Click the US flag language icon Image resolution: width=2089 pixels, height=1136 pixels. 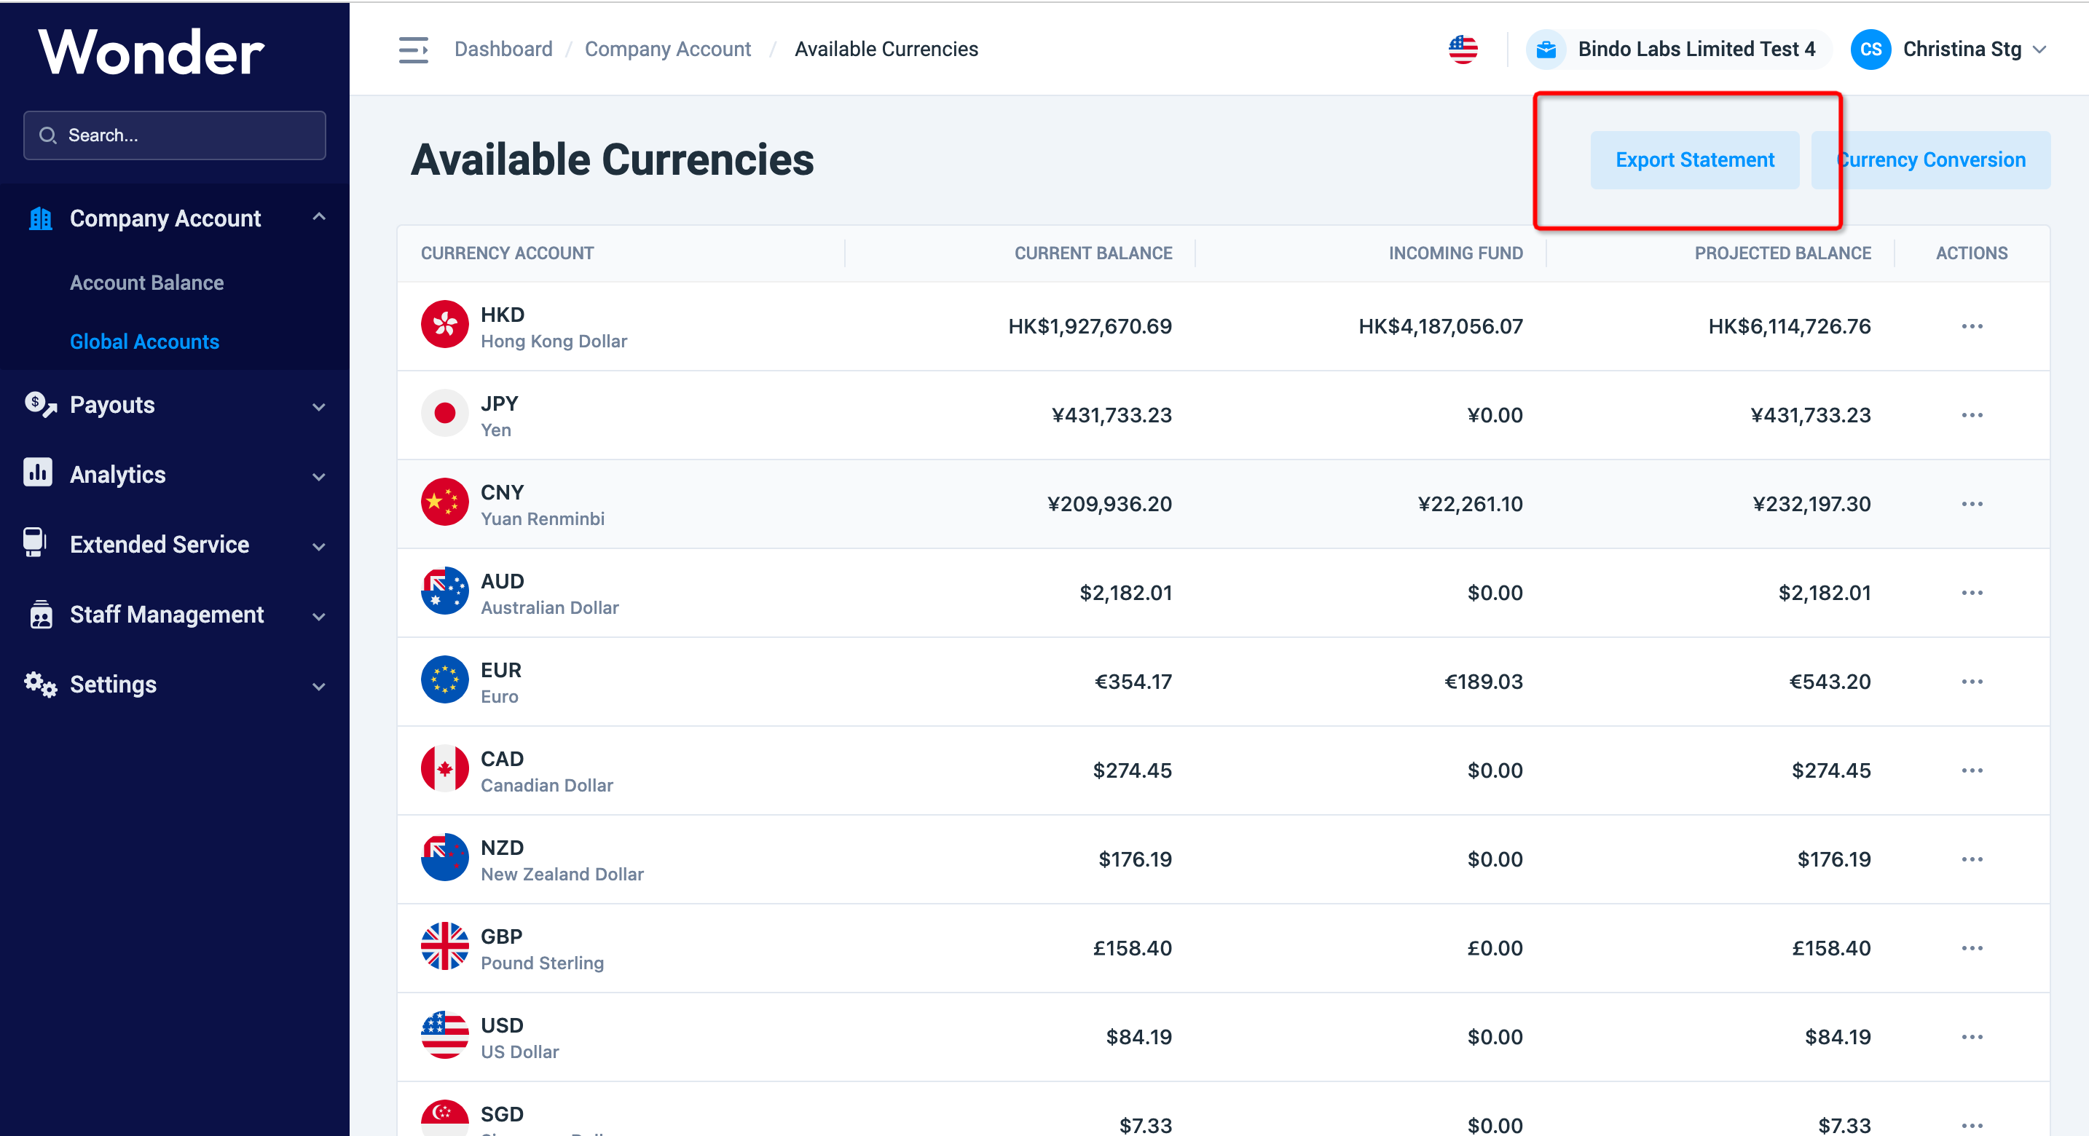pyautogui.click(x=1463, y=50)
